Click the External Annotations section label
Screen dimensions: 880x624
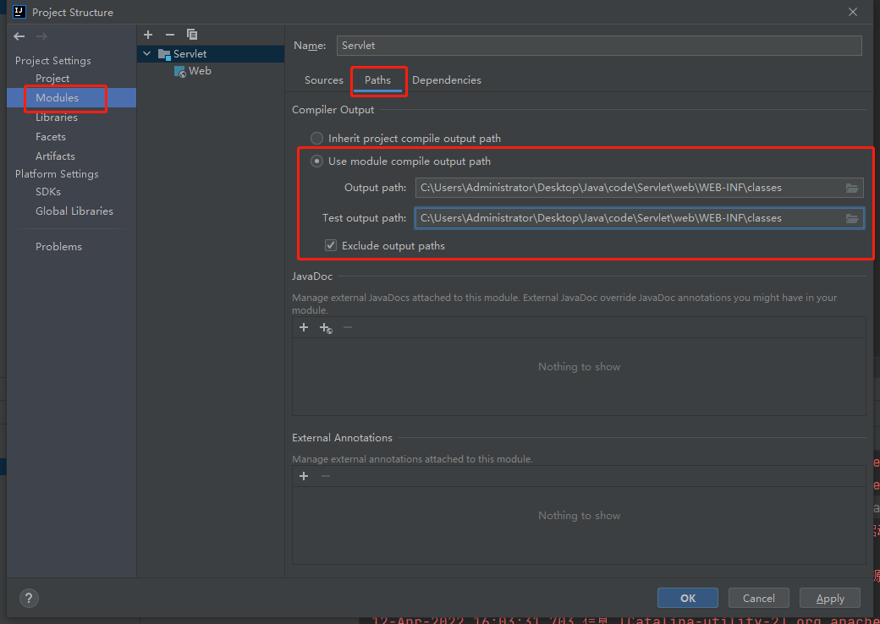(342, 438)
